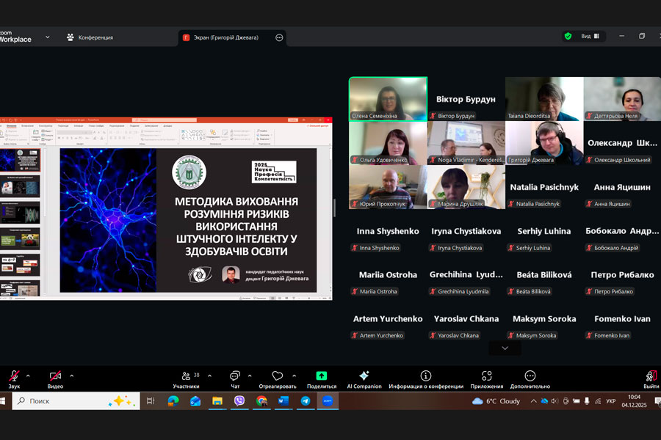This screenshot has width=661, height=440.
Task: Open AI Companion
Action: (364, 377)
